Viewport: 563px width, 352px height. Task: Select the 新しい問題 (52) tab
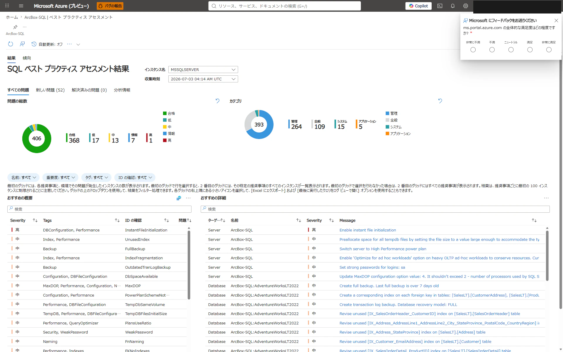pos(50,90)
